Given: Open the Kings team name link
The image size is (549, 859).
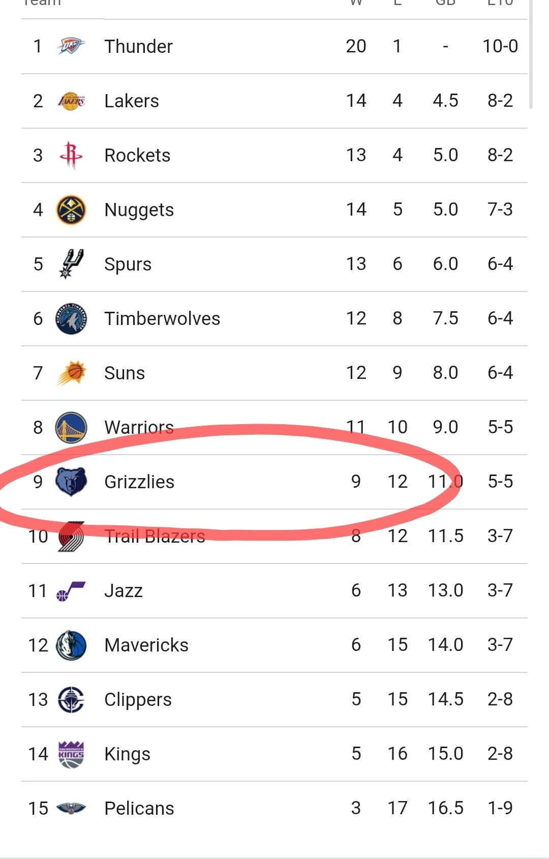Looking at the screenshot, I should coord(127,754).
